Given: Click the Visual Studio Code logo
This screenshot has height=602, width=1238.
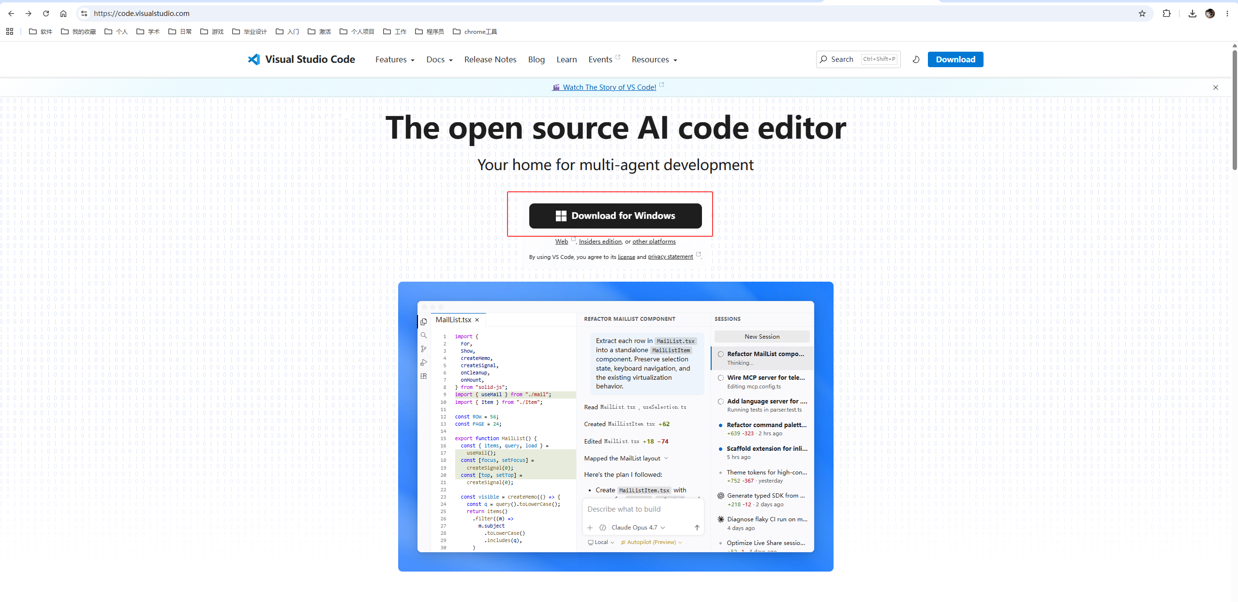Looking at the screenshot, I should click(x=301, y=59).
